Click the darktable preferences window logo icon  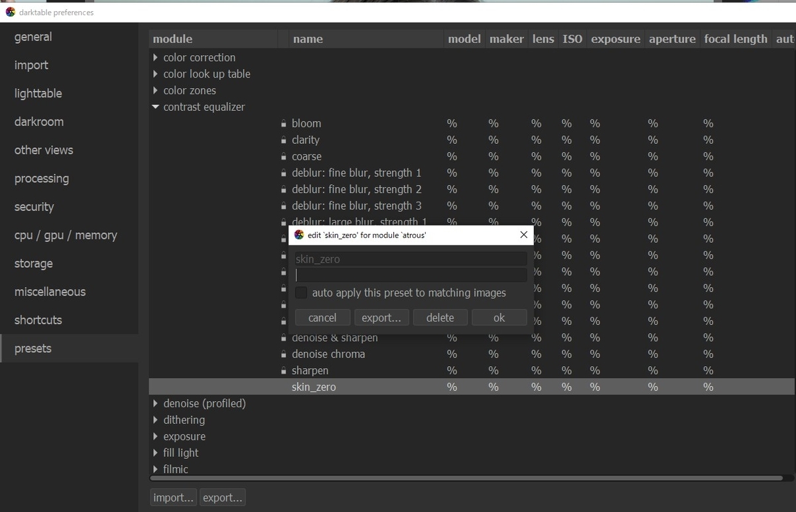click(10, 12)
